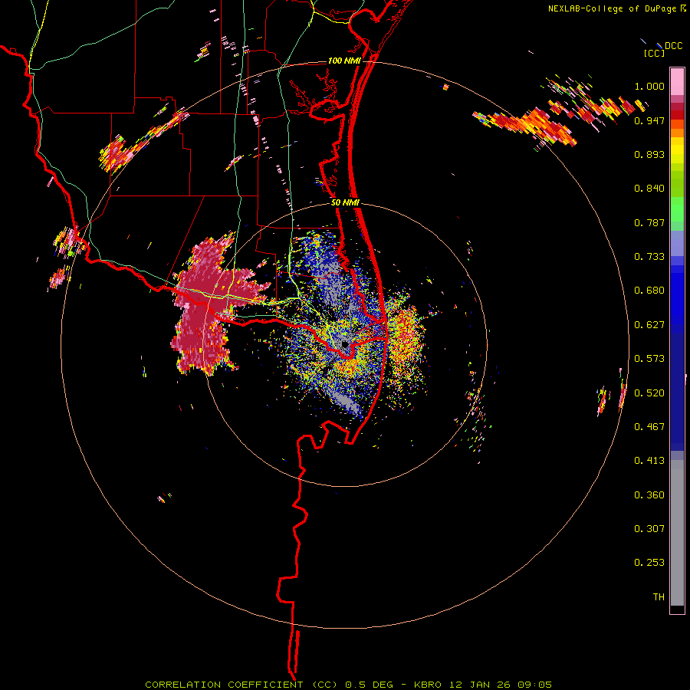This screenshot has width=690, height=690.
Task: Click the 0.413 scale value
Action: [649, 461]
